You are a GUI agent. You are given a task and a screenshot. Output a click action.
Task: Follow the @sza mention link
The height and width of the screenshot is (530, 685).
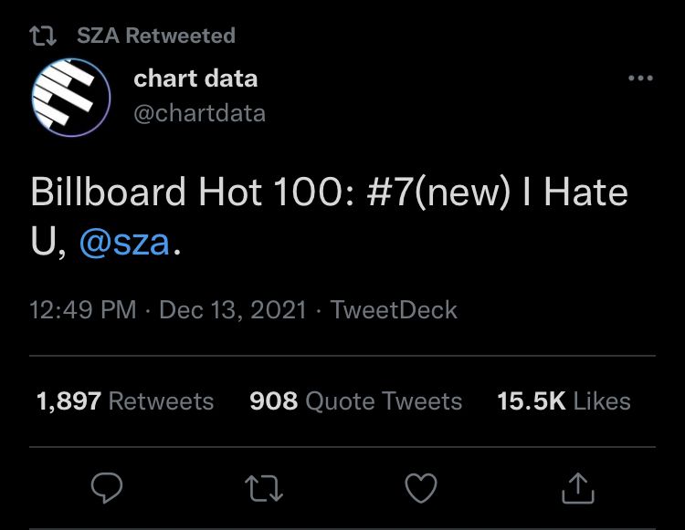(124, 243)
